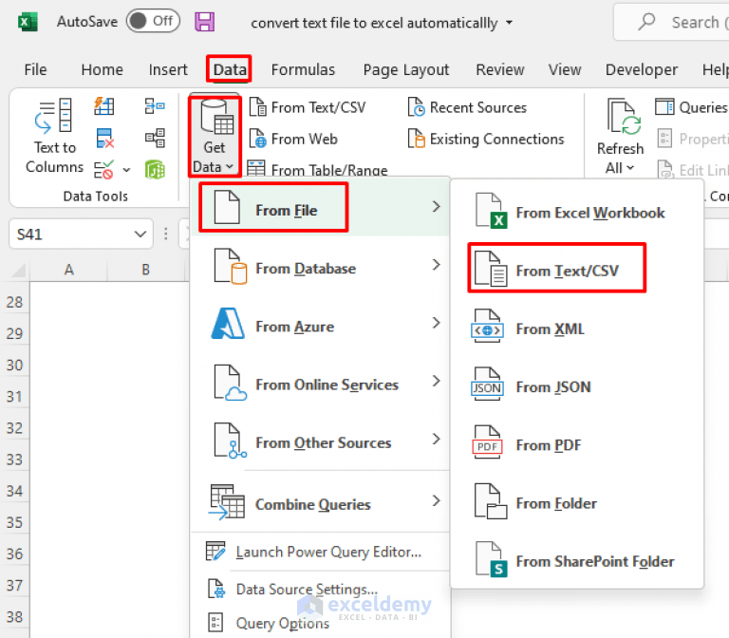The image size is (729, 638).
Task: Click the Data Validation icon
Action: (x=104, y=170)
